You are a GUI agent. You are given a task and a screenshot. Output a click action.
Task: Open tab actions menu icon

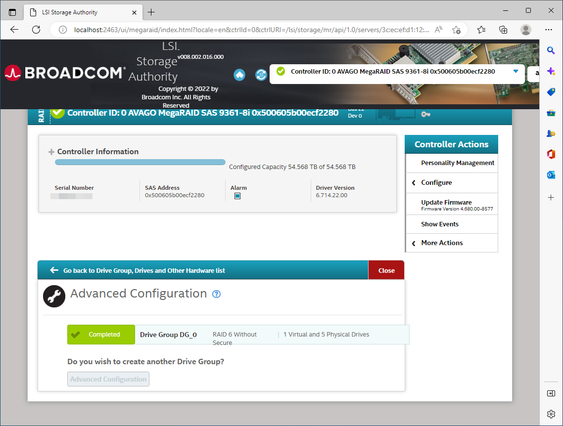[12, 12]
